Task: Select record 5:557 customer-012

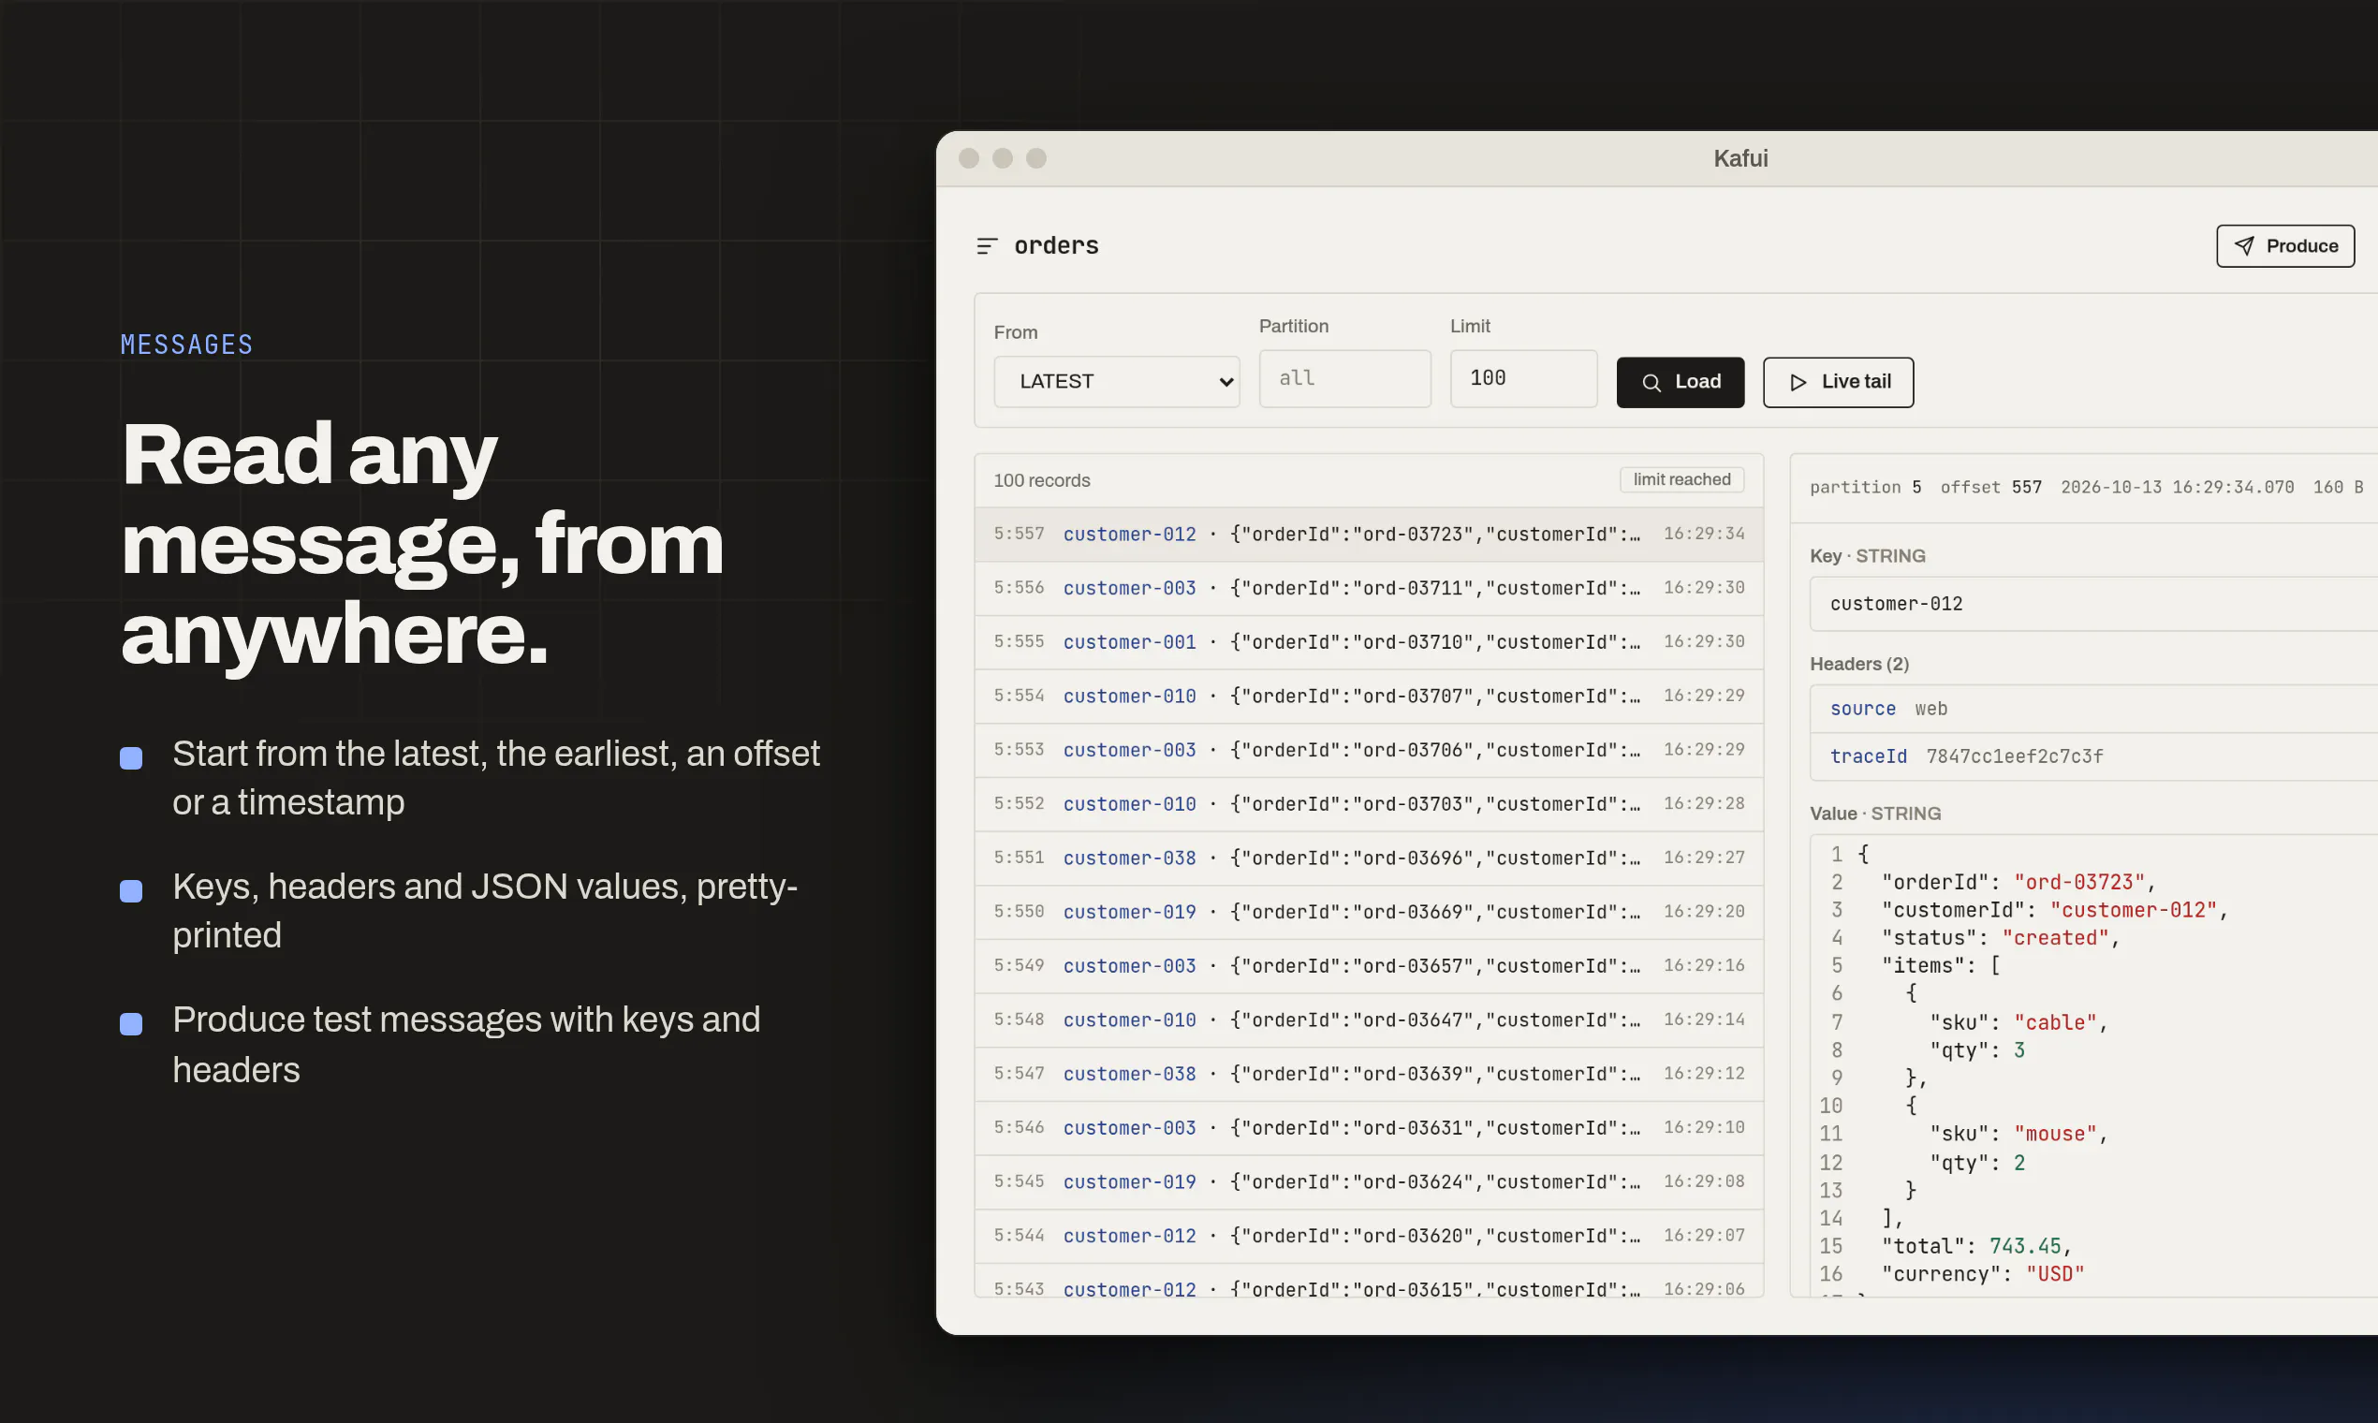Action: coord(1369,535)
